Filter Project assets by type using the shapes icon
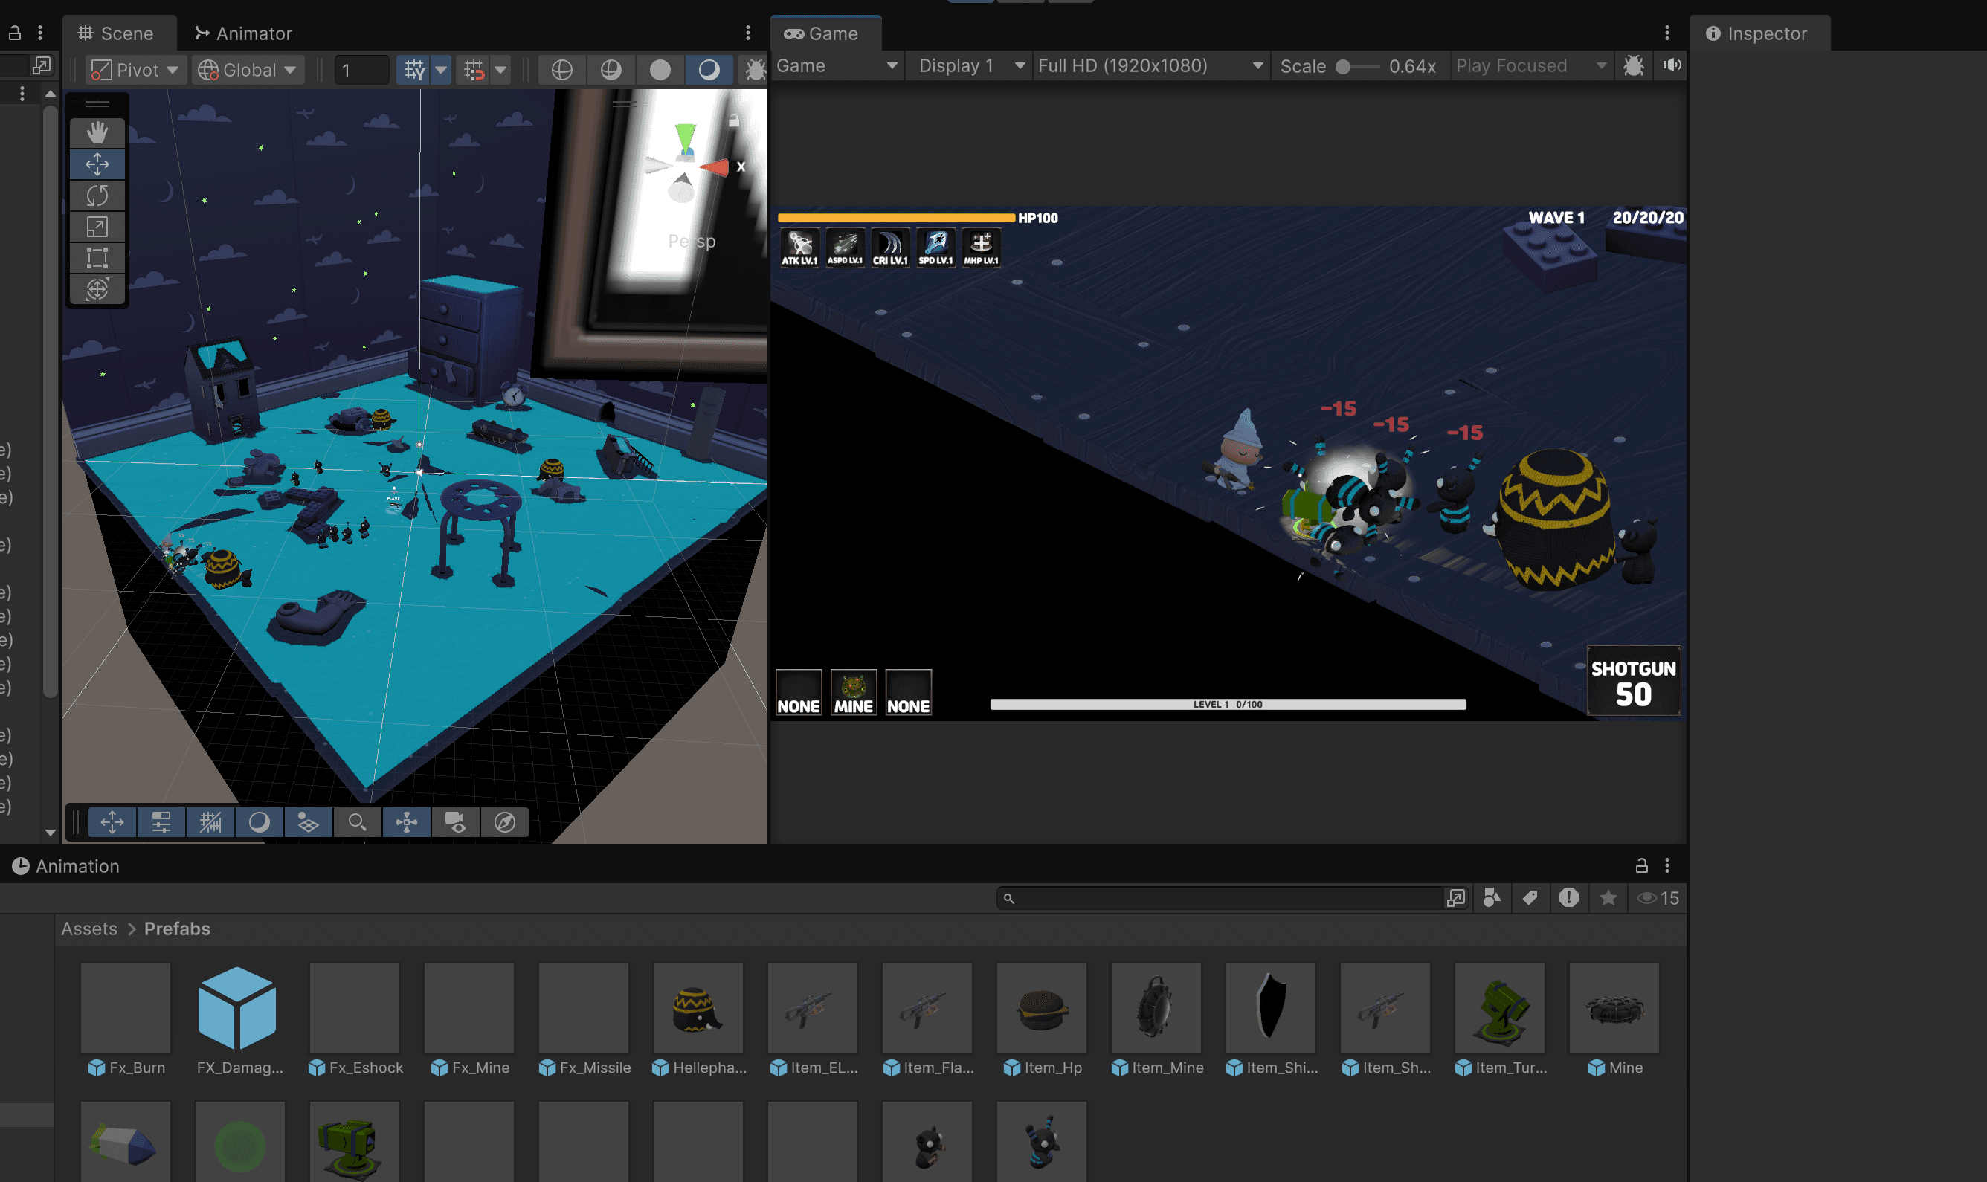Image resolution: width=1987 pixels, height=1182 pixels. pyautogui.click(x=1492, y=898)
